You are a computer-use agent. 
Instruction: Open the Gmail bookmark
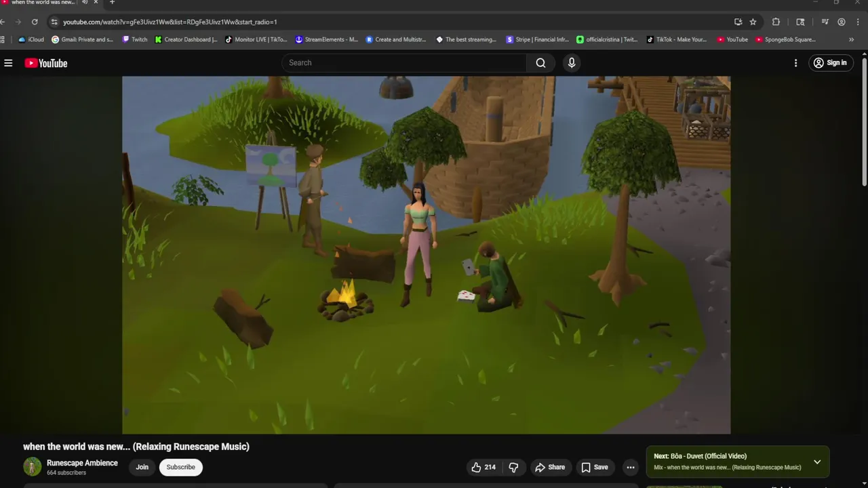pyautogui.click(x=82, y=39)
